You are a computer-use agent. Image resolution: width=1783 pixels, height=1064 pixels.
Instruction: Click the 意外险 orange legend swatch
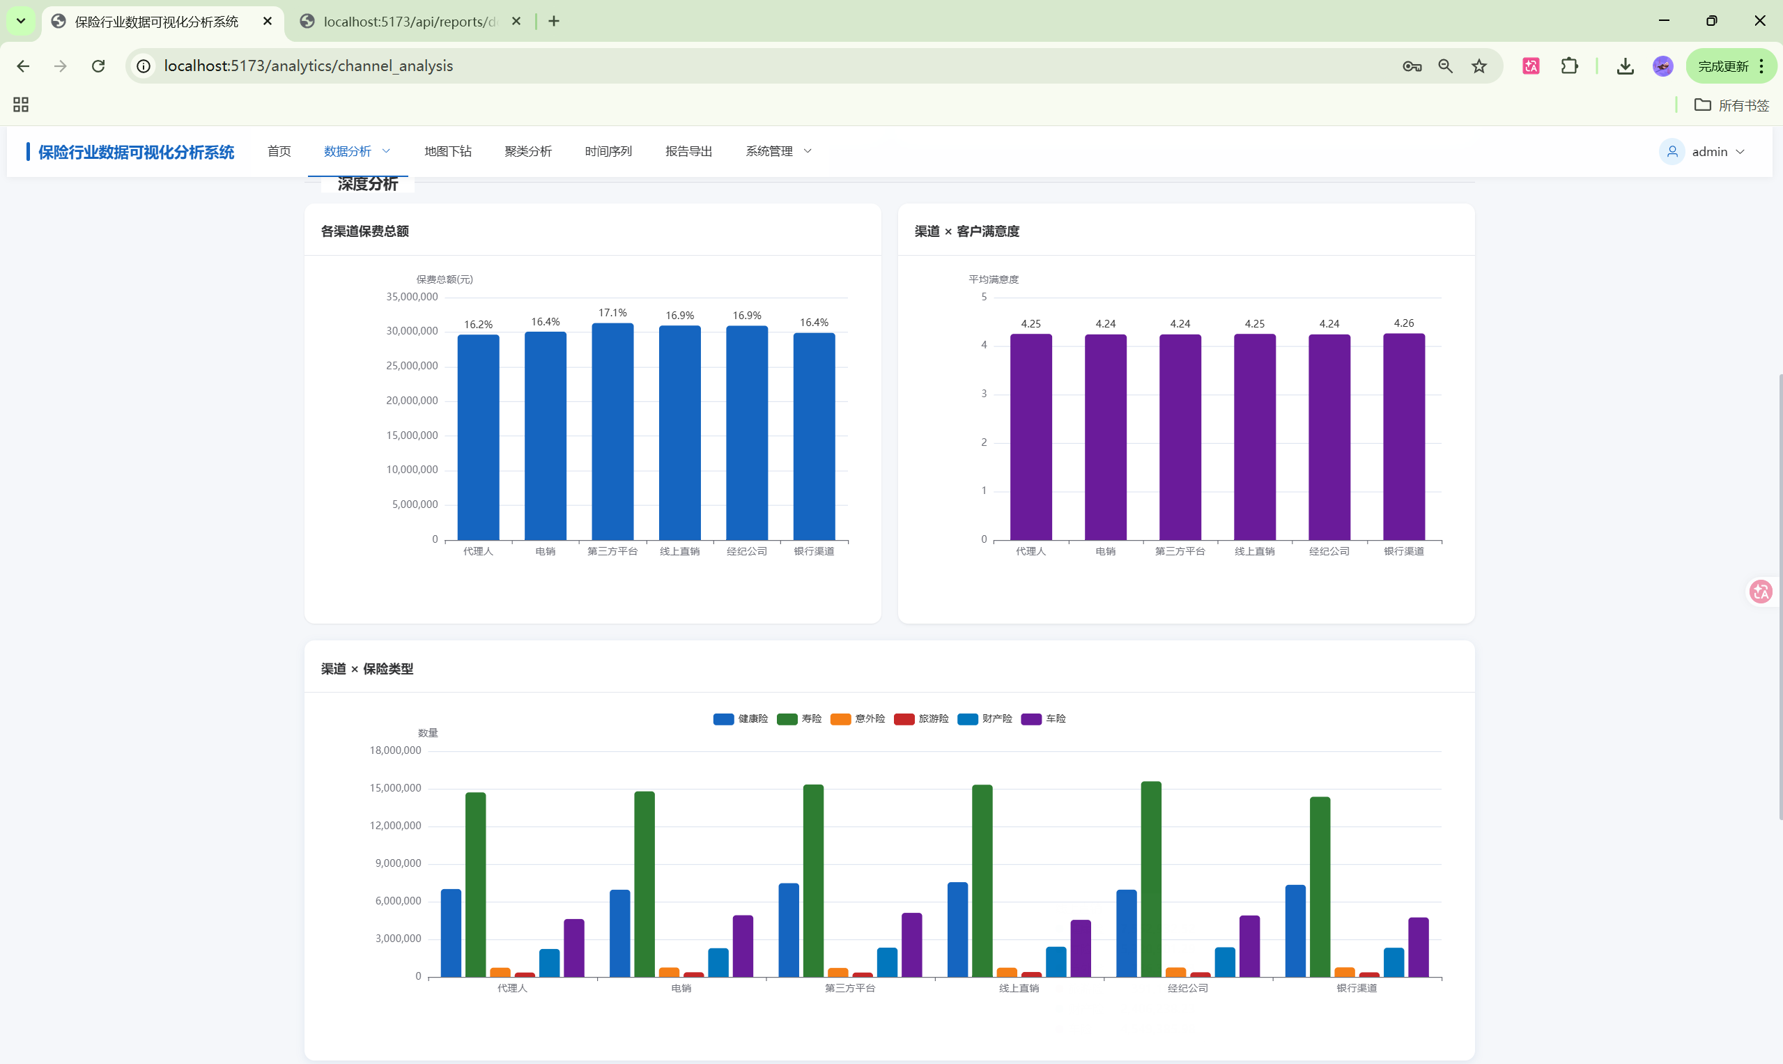(x=840, y=718)
